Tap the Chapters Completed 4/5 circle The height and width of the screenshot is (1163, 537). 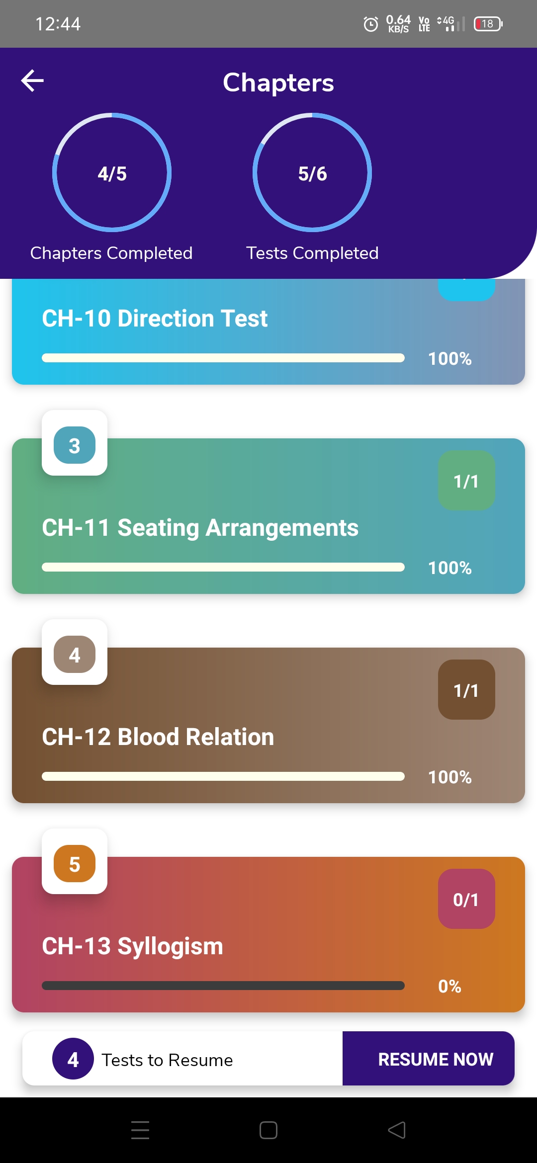click(112, 173)
